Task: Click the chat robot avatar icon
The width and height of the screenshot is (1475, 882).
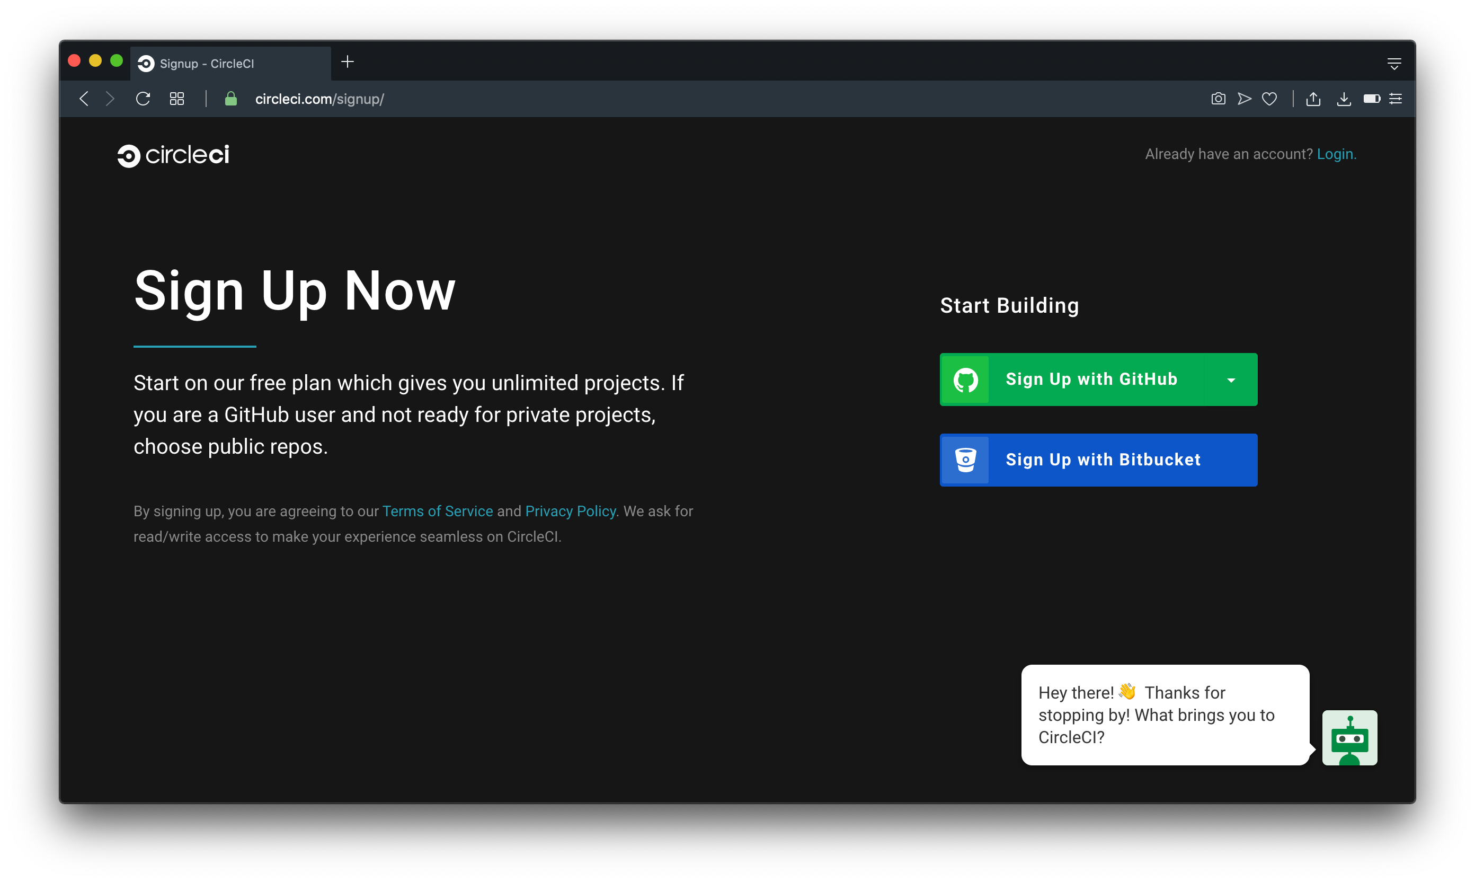Action: [1349, 738]
